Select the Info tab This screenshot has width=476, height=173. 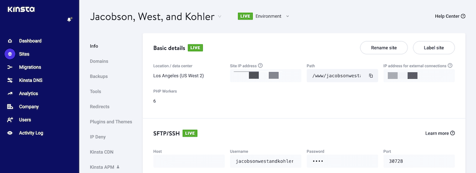[x=94, y=46]
